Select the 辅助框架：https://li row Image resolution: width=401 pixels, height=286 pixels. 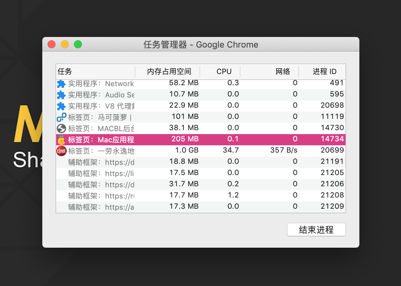tap(201, 173)
